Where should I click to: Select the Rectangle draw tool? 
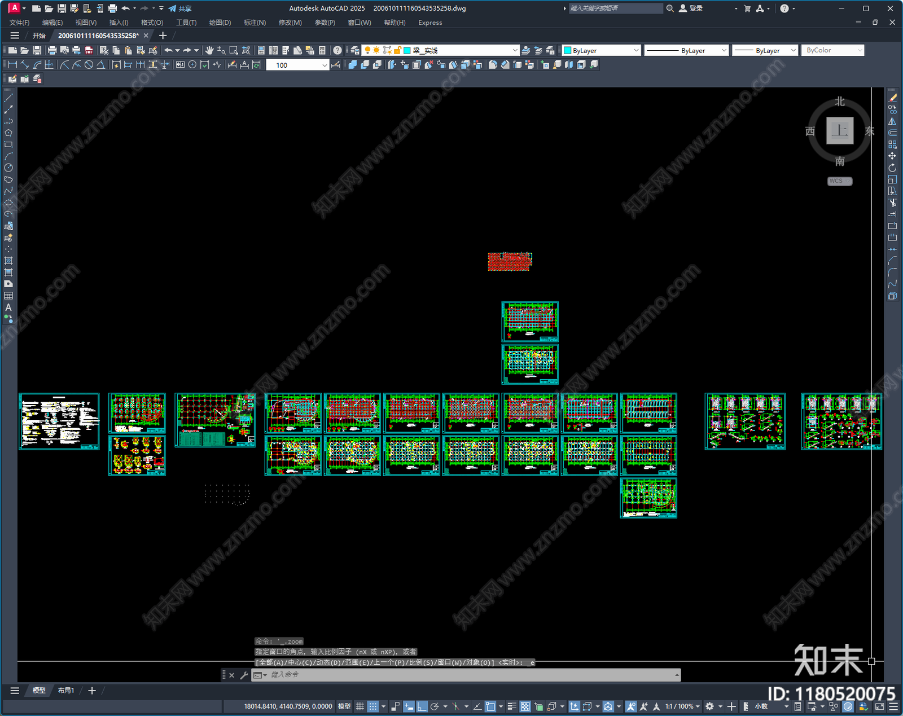coord(8,144)
